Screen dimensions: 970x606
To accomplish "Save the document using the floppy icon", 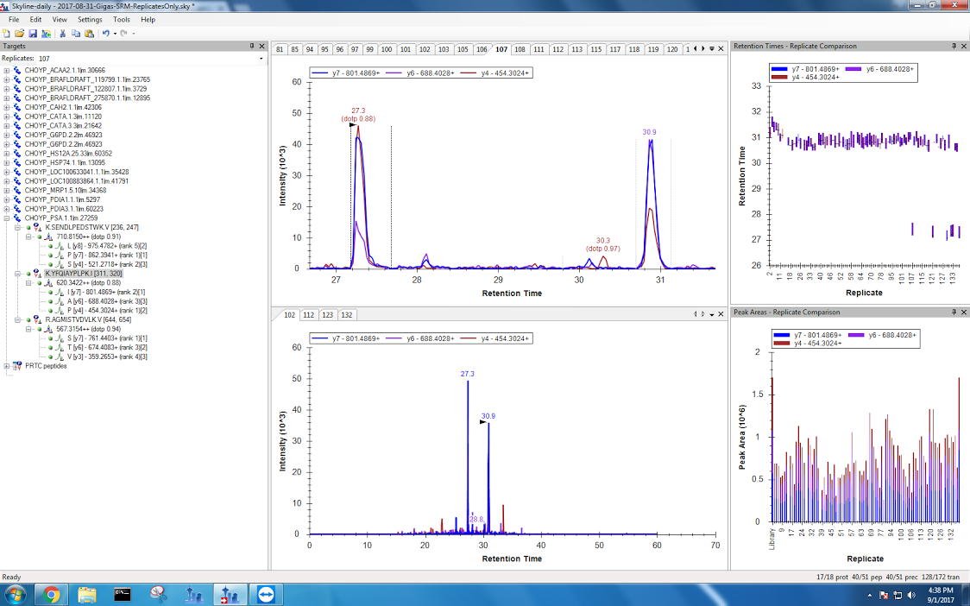I will [x=33, y=33].
